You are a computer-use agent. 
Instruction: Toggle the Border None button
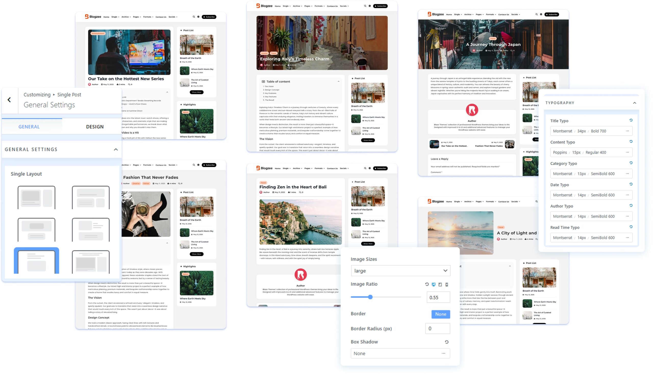[x=441, y=314]
